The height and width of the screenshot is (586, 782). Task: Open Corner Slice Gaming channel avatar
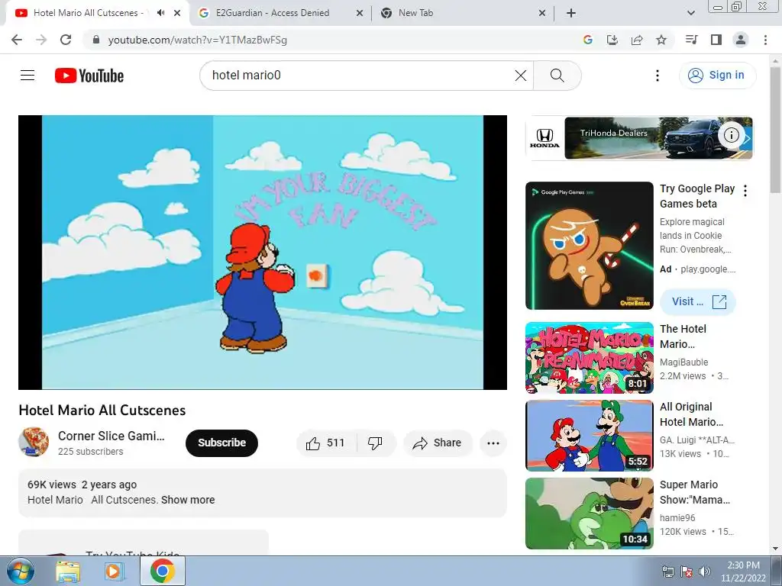click(34, 442)
